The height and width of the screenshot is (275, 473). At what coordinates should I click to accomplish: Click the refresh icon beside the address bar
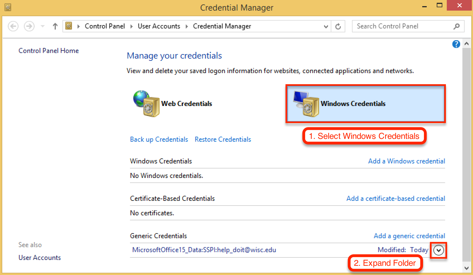coord(338,26)
